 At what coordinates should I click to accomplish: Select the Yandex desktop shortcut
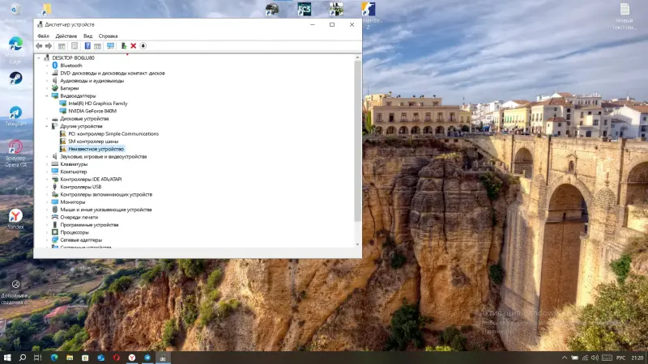(x=15, y=219)
